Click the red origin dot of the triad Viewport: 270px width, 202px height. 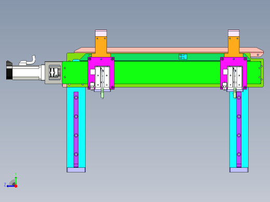coord(16,186)
